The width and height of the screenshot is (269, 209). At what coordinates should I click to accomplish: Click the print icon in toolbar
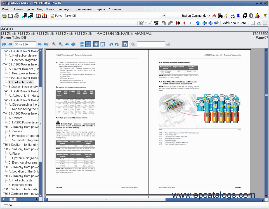click(x=16, y=16)
